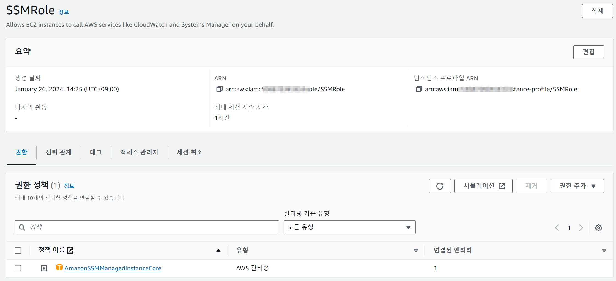This screenshot has width=616, height=281.
Task: Click the external link icon beside 정책 이름
Action: pyautogui.click(x=70, y=250)
